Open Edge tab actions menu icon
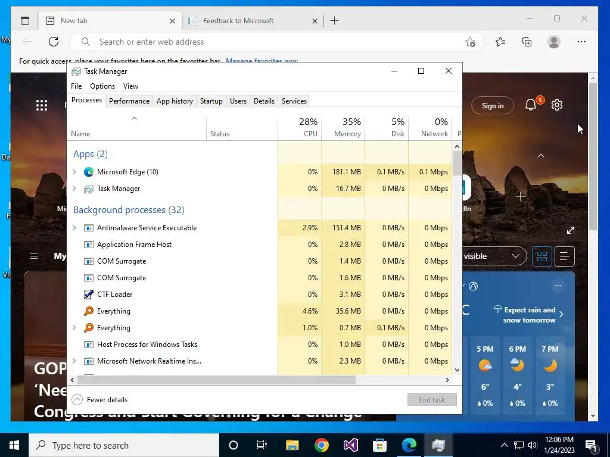Image resolution: width=610 pixels, height=457 pixels. click(x=25, y=21)
